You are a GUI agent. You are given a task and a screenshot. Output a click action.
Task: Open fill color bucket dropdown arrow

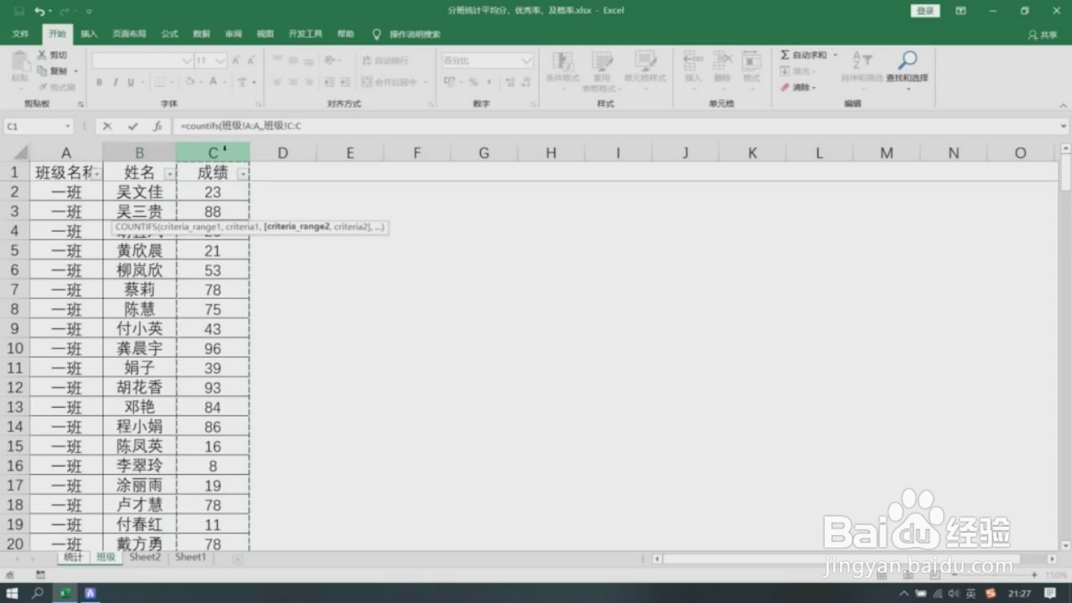click(202, 82)
